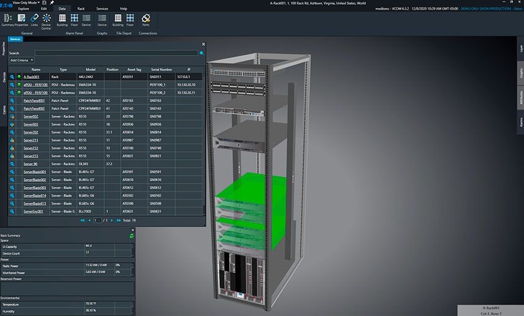Open the Help menu

124,9
